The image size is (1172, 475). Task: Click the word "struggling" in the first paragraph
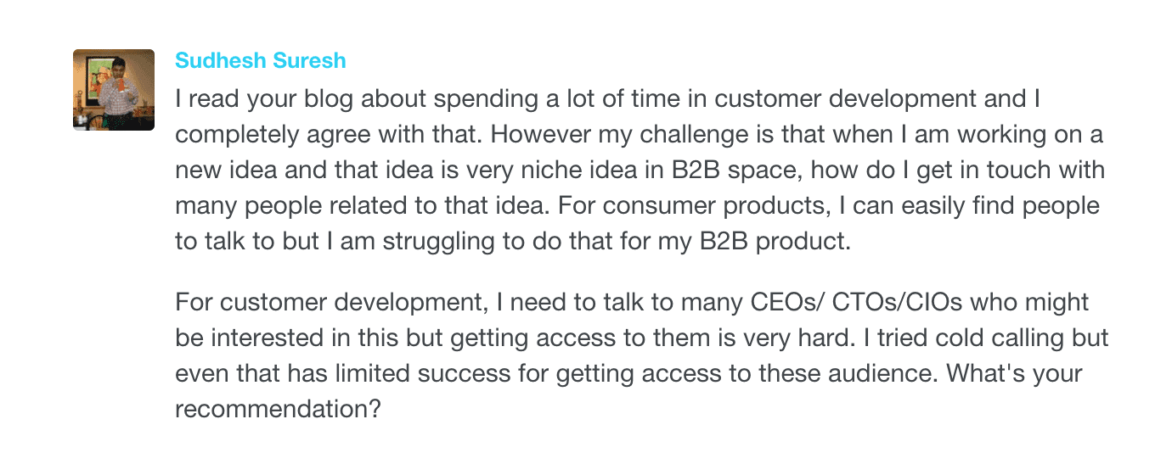(439, 241)
